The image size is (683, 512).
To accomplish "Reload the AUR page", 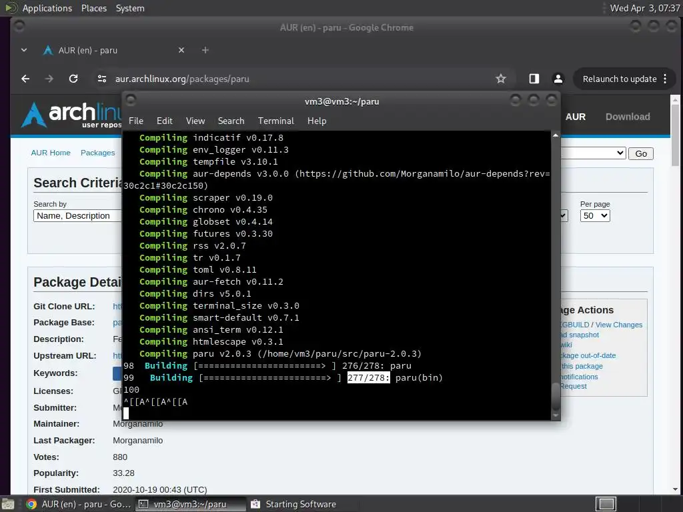I will [x=73, y=79].
